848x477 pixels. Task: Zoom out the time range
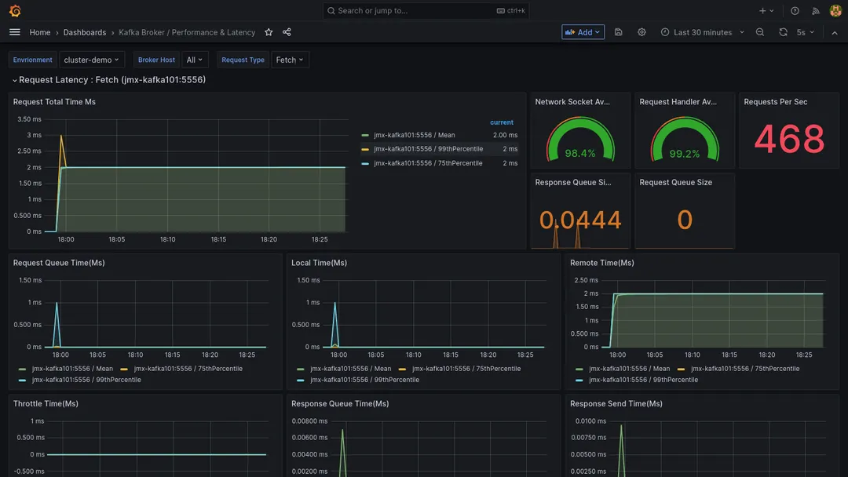759,32
